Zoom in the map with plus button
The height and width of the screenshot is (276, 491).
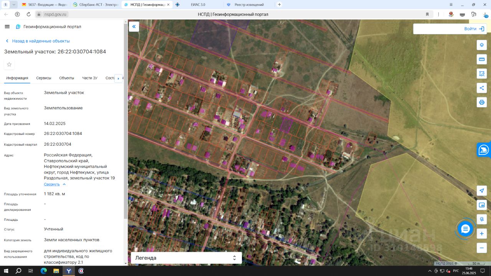[482, 233]
